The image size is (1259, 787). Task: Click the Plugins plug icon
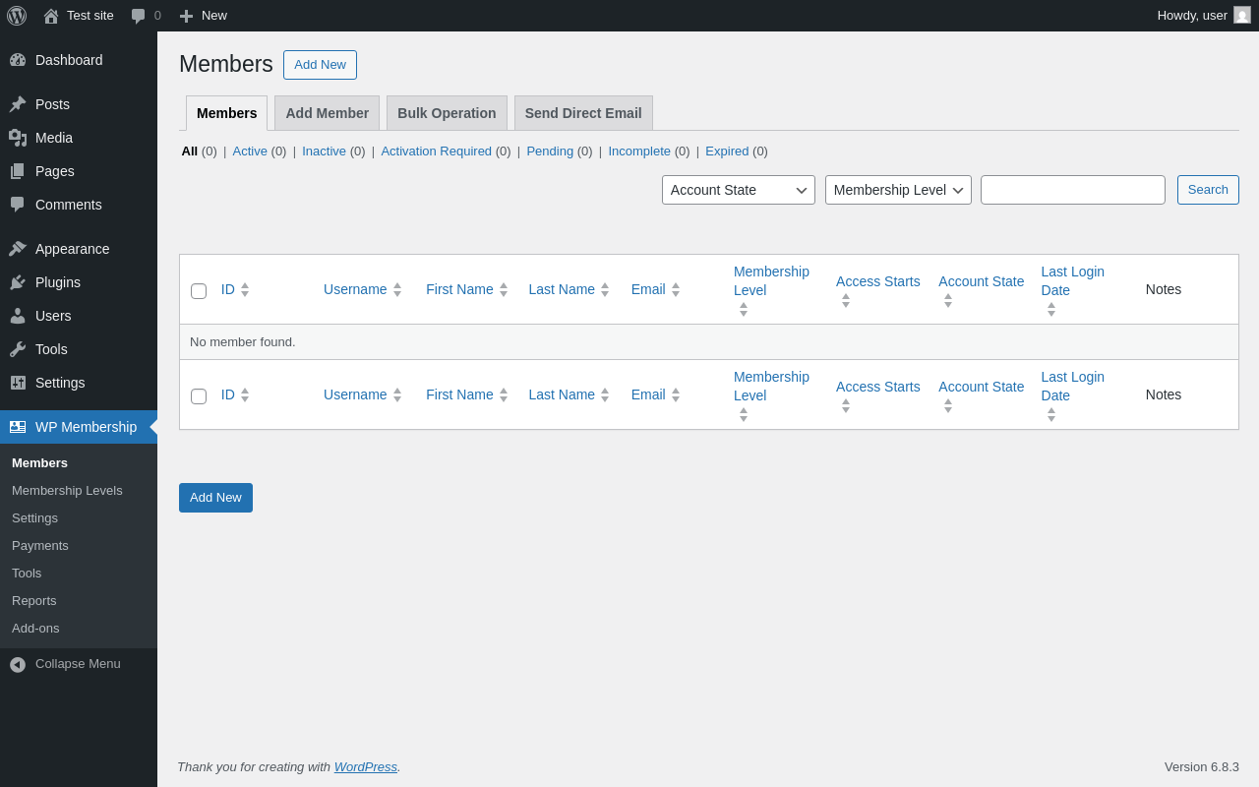coord(18,282)
